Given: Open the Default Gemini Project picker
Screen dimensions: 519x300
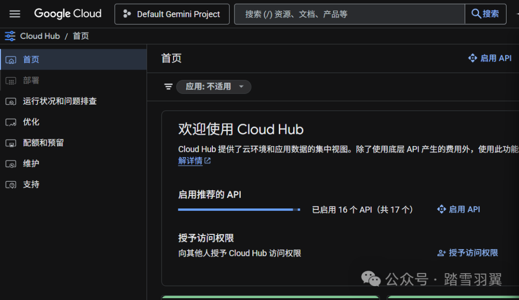Looking at the screenshot, I should pos(172,14).
